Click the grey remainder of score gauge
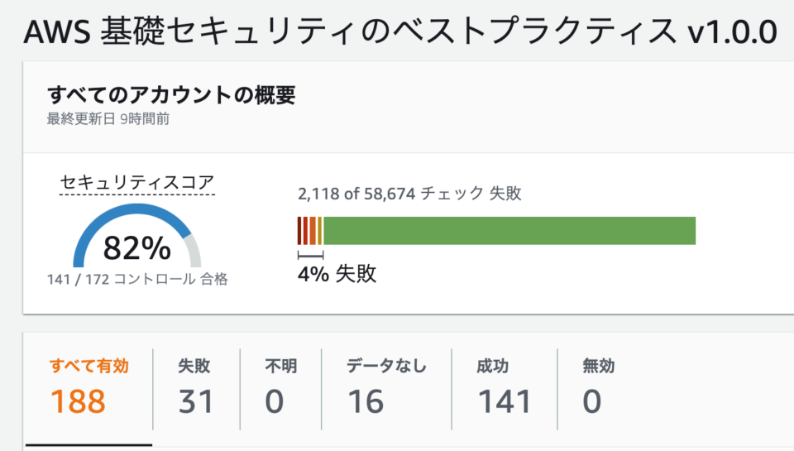Image resolution: width=794 pixels, height=451 pixels. point(195,251)
